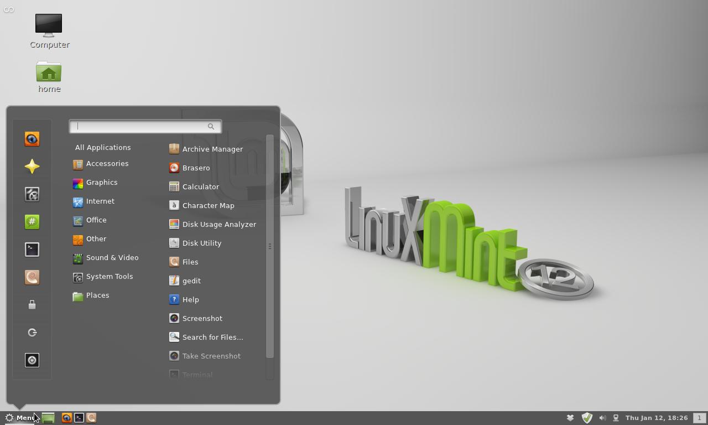708x425 pixels.
Task: Open Character Map
Action: point(202,206)
